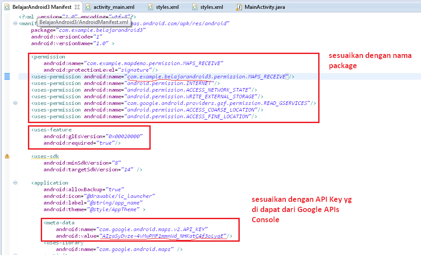Click com.google.android.maps.v2.API_KEY value
This screenshot has height=255, width=421.
tap(152, 229)
